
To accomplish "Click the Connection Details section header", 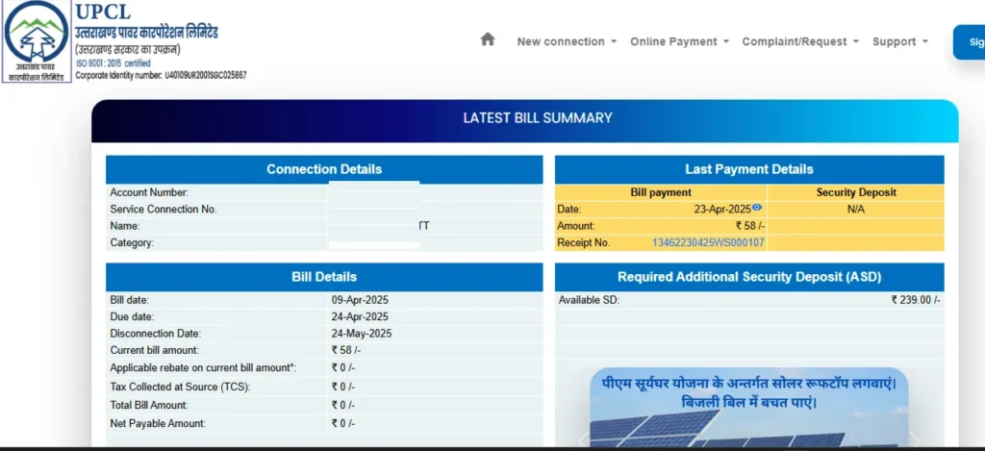I will (324, 169).
